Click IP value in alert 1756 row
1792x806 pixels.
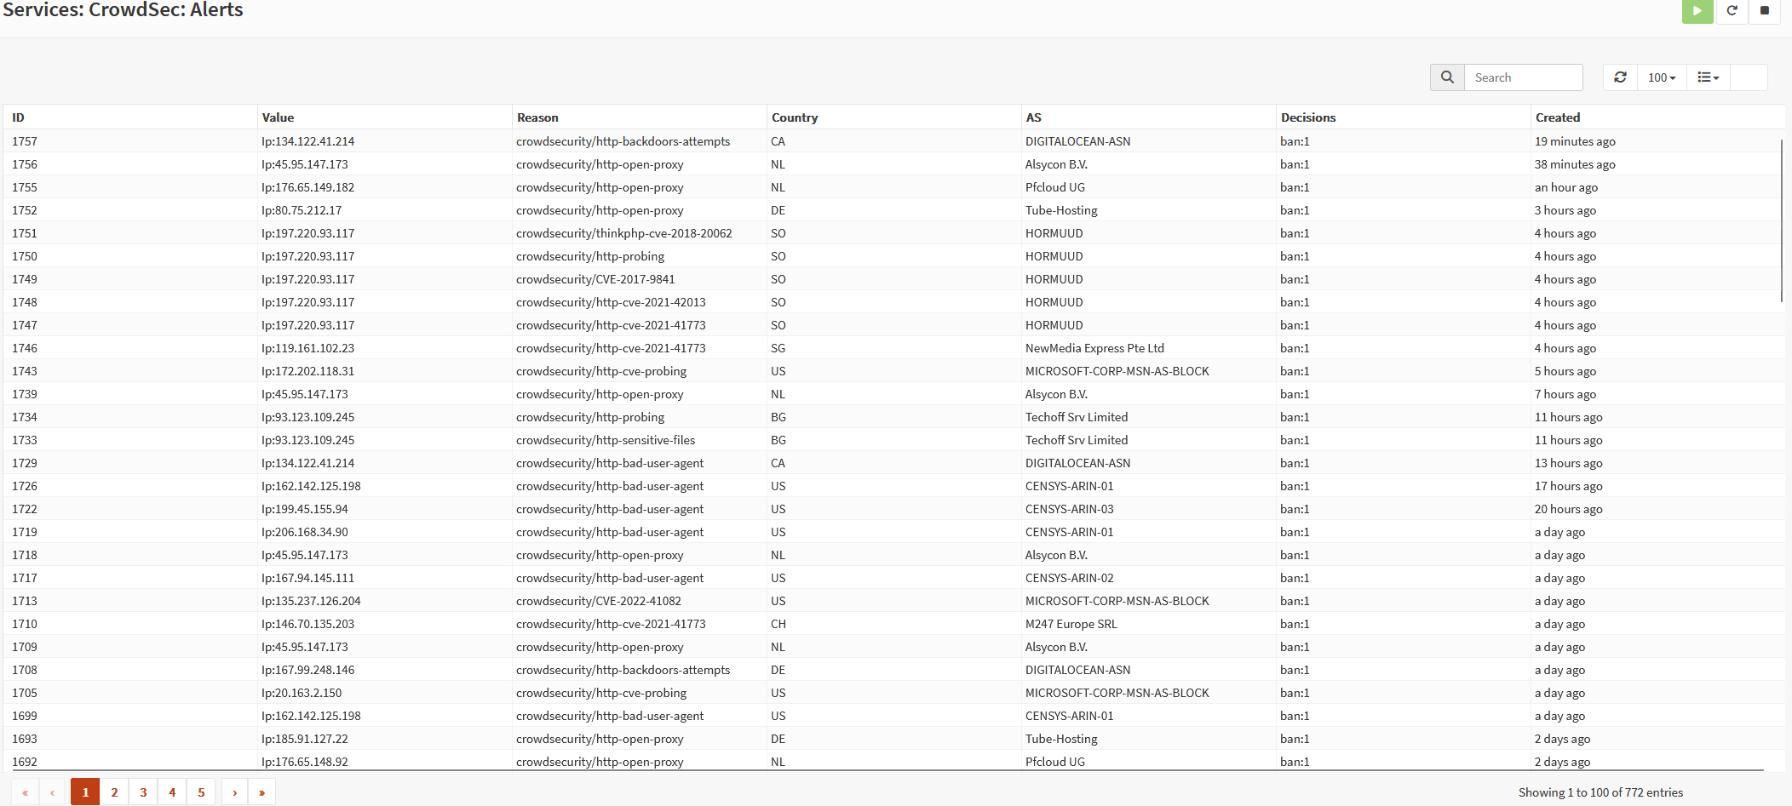(x=305, y=164)
